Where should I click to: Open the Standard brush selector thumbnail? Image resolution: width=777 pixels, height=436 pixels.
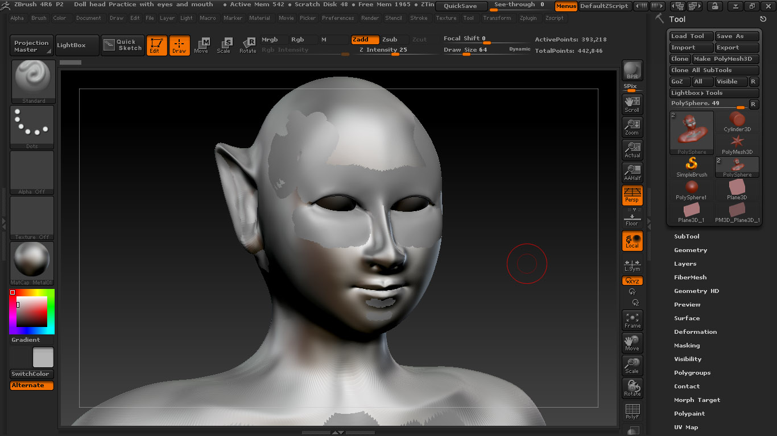(x=34, y=82)
